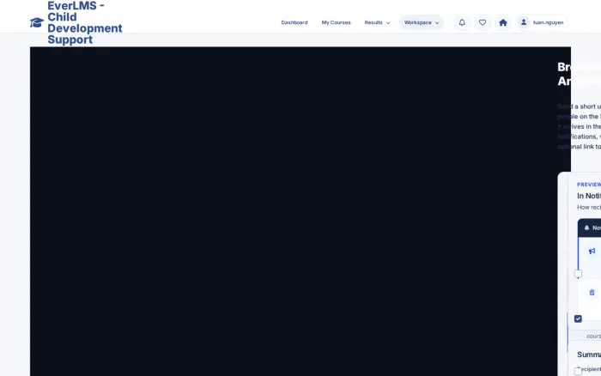Untick the checked blue checkbox
The image size is (601, 376).
click(578, 318)
